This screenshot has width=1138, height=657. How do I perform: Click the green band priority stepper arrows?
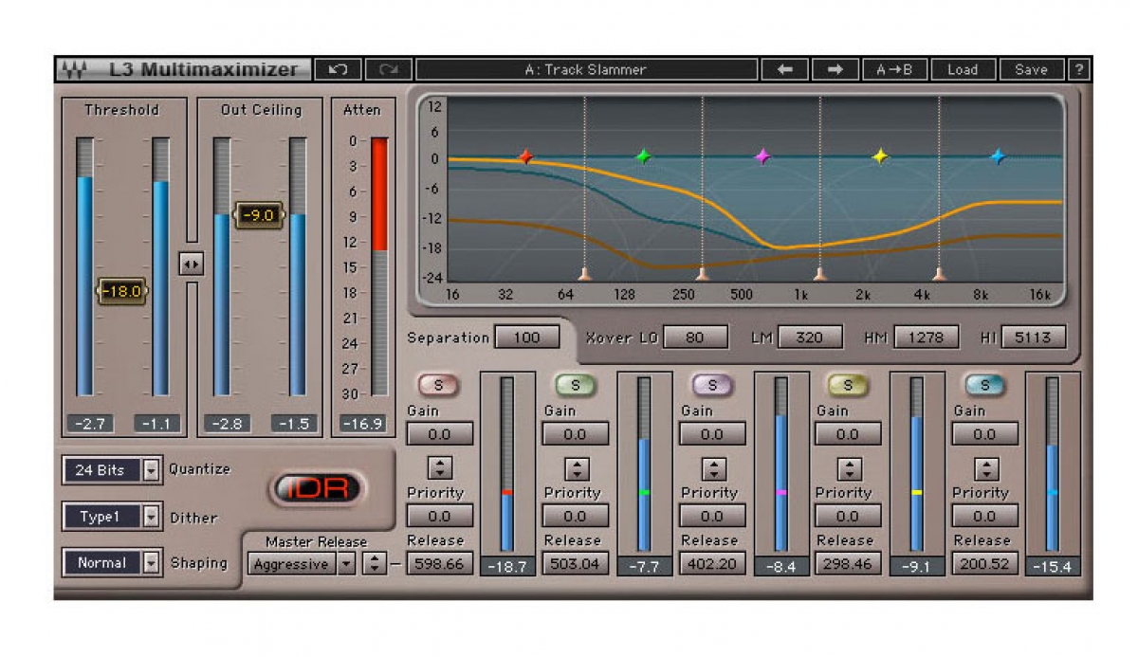(x=577, y=468)
